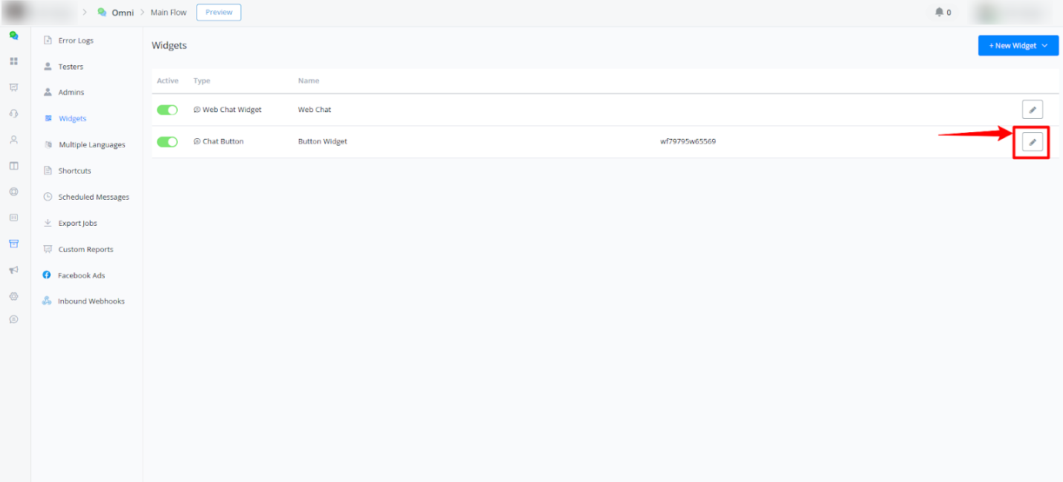Disable the Web Chat Widget active toggle

pos(167,110)
